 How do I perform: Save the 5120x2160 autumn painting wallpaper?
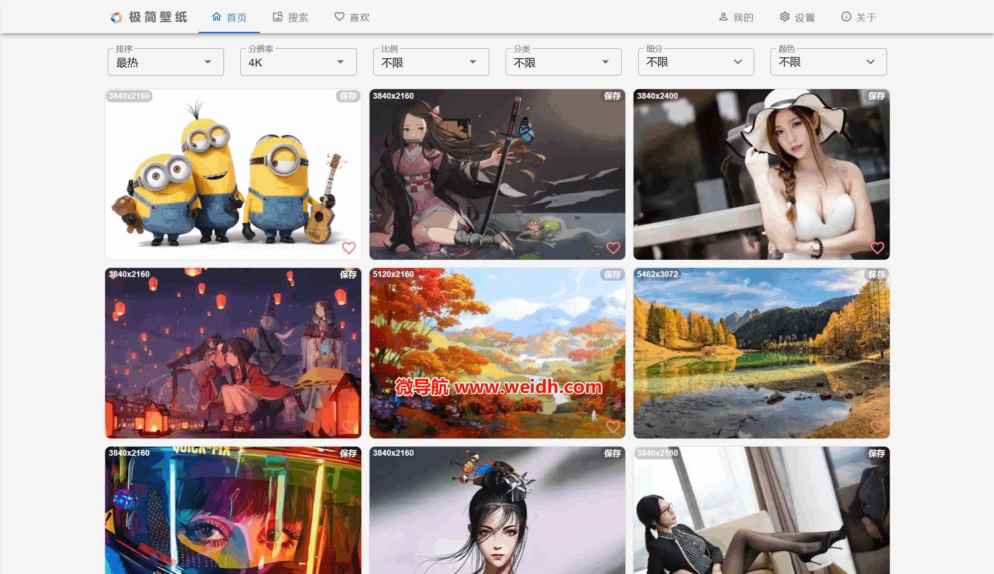pos(613,275)
